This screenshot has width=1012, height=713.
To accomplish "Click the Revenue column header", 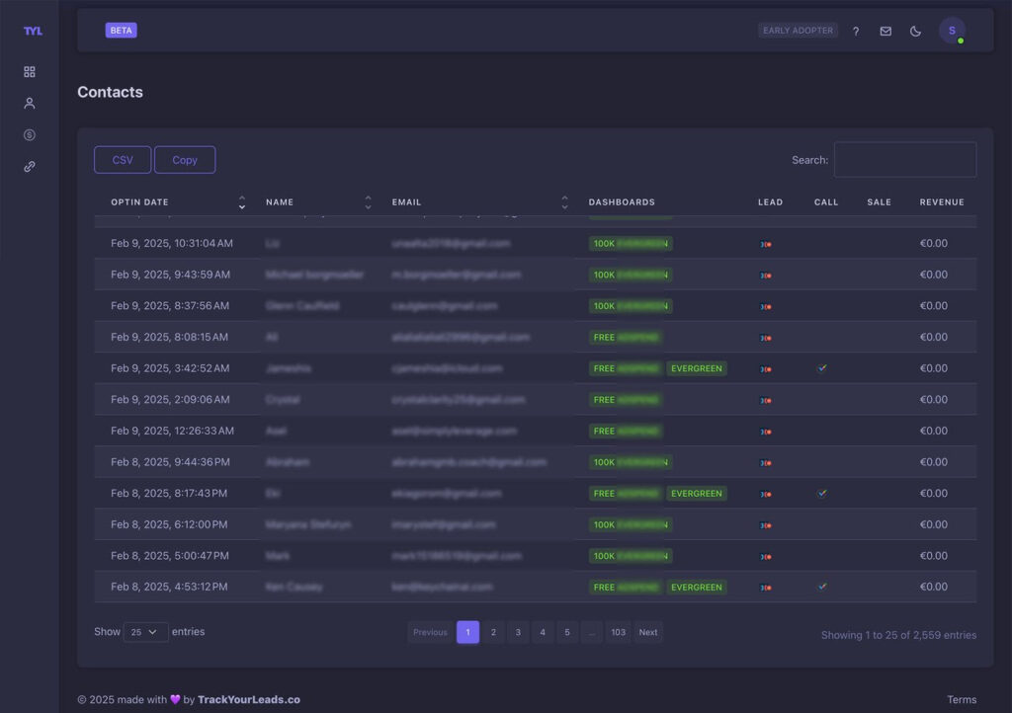I will click(942, 202).
